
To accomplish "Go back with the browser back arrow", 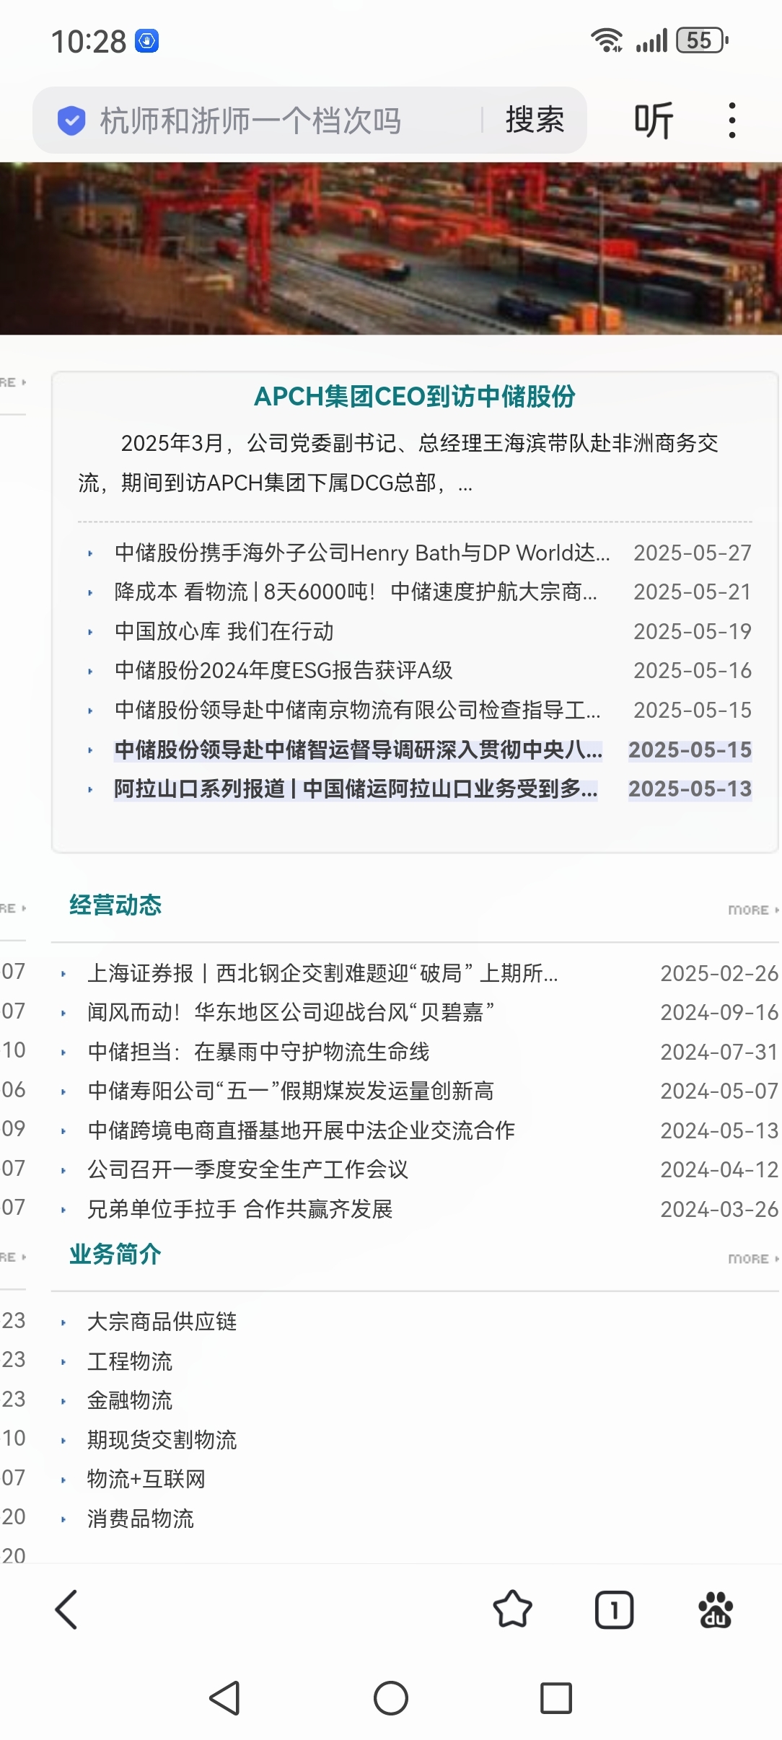I will click(66, 1609).
